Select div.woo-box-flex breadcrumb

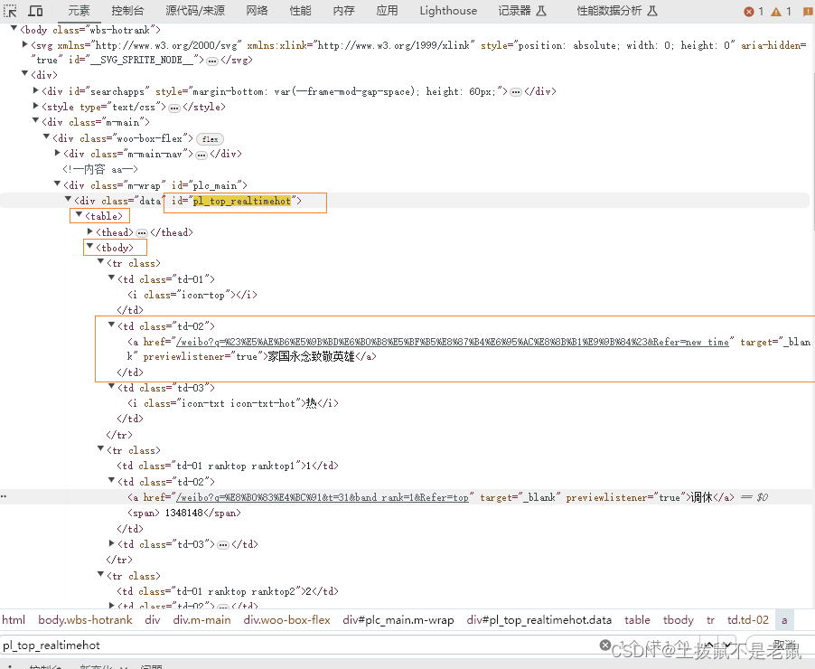point(287,620)
